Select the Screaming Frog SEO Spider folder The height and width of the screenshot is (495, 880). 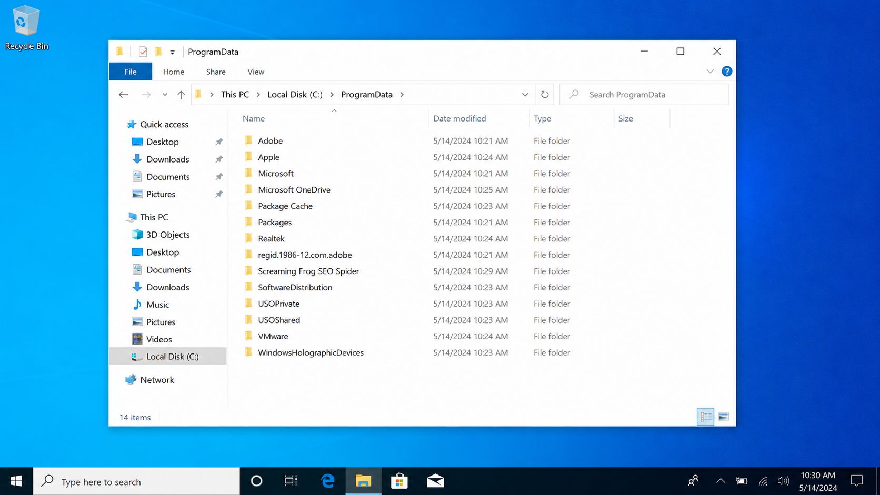(x=308, y=271)
